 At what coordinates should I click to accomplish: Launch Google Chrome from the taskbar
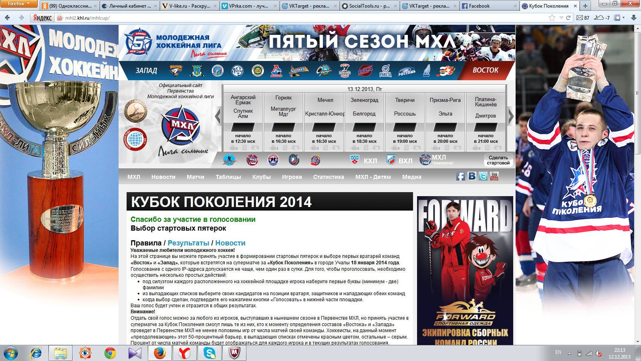click(110, 353)
